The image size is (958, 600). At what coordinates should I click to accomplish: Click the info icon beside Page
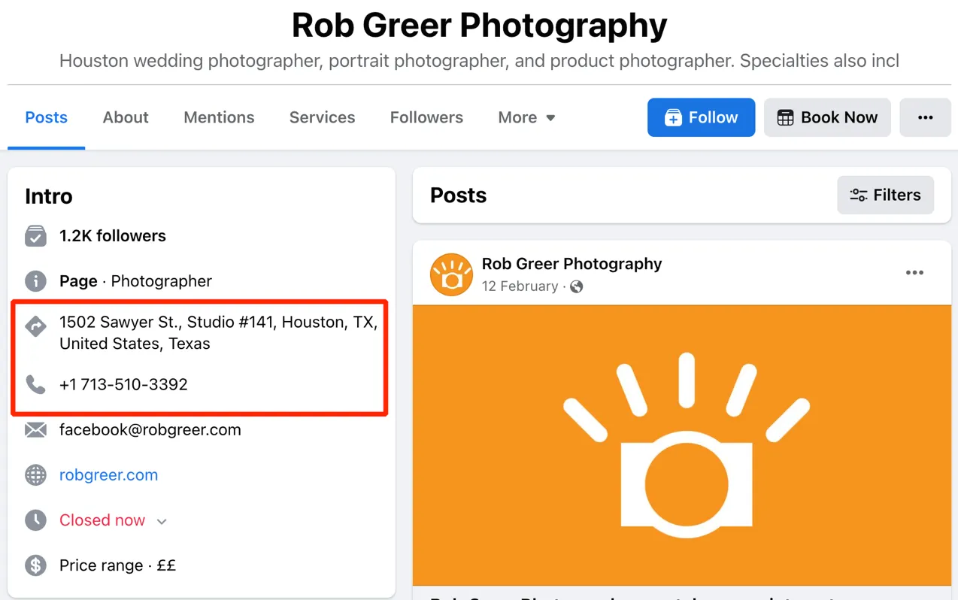(x=35, y=281)
